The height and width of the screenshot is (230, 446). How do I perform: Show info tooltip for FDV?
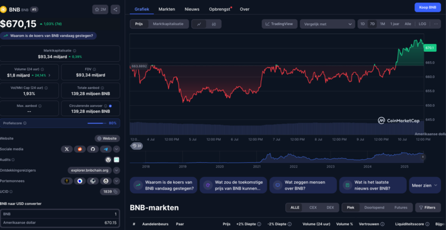(94, 69)
